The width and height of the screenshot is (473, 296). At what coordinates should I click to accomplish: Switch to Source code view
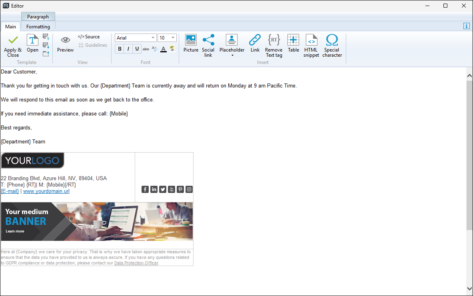pos(89,37)
